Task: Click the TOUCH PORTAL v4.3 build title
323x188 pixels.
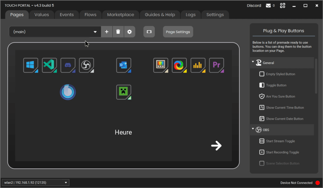Action: coord(29,5)
